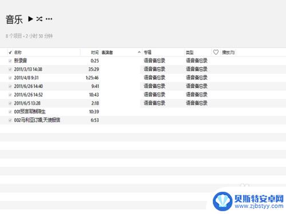Click the 1:25:46 duration cell
Image resolution: width=286 pixels, height=214 pixels.
tap(92, 78)
